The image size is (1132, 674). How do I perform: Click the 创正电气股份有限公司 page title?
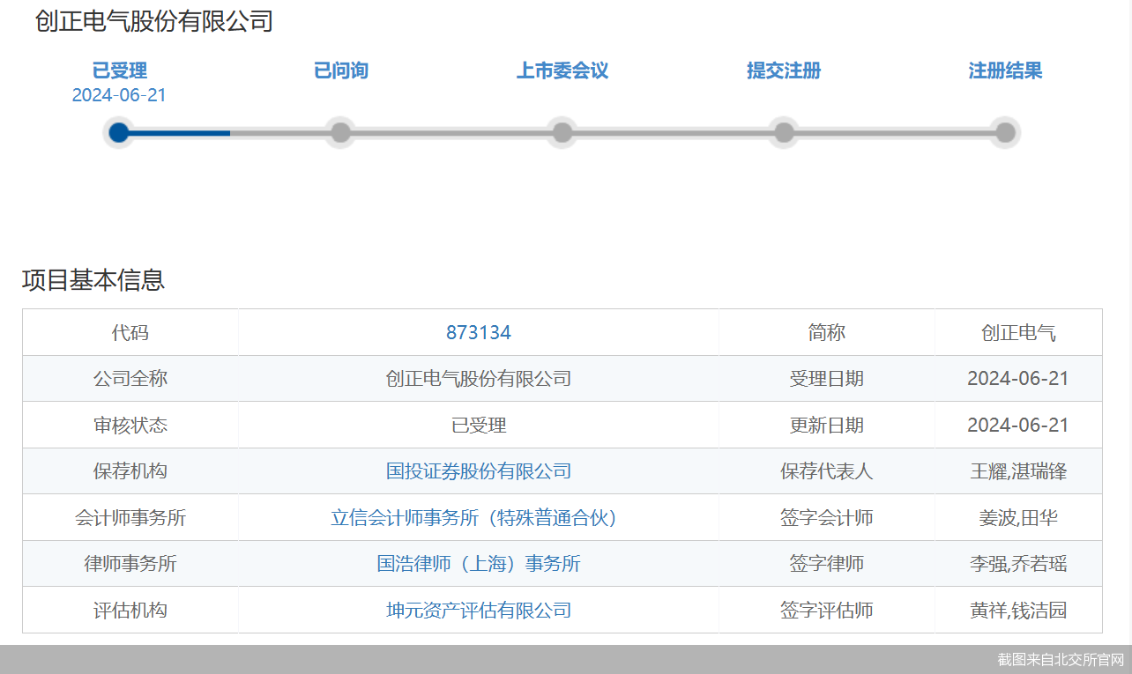coord(152,21)
